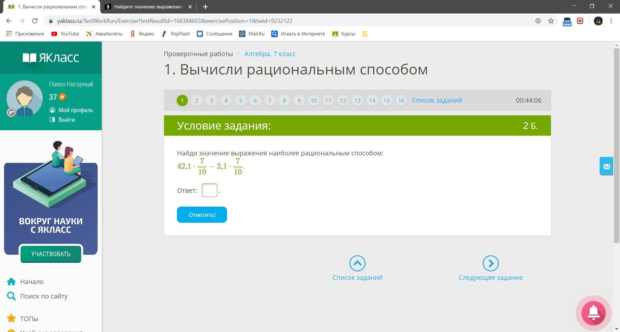Open Мой профиль link
Viewport: 620px width, 332px height.
click(71, 110)
